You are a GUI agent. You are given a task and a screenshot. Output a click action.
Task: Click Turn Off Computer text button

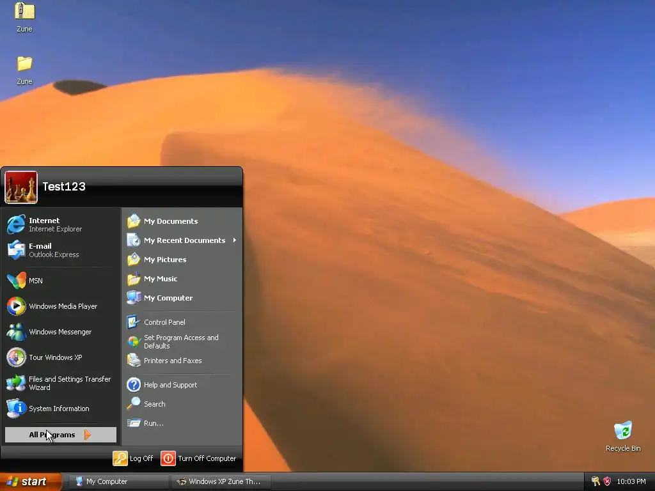[x=207, y=458]
